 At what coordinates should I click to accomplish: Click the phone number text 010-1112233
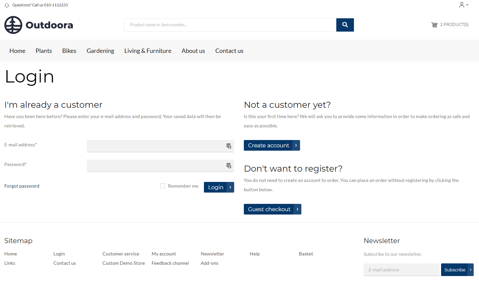[56, 5]
